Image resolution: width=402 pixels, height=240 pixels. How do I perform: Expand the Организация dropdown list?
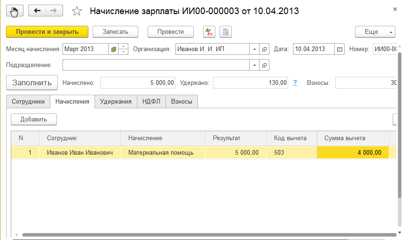click(254, 49)
